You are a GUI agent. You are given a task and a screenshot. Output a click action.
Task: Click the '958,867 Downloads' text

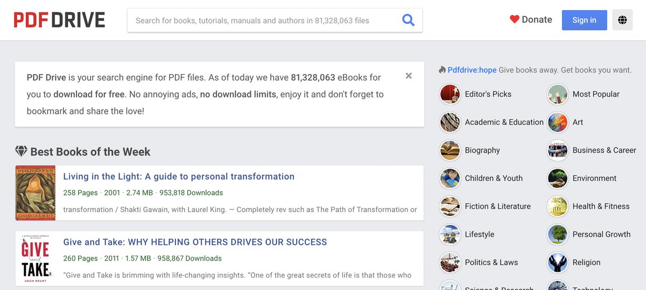[189, 258]
